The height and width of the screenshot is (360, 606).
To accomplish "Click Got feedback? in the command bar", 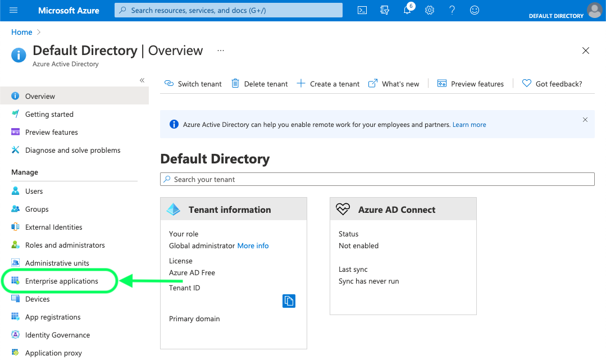I will pyautogui.click(x=552, y=84).
